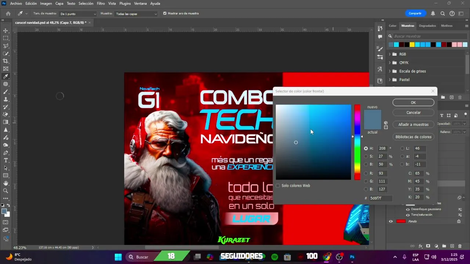This screenshot has width=470, height=264.
Task: Switch to the Degradados tab
Action: (x=427, y=26)
